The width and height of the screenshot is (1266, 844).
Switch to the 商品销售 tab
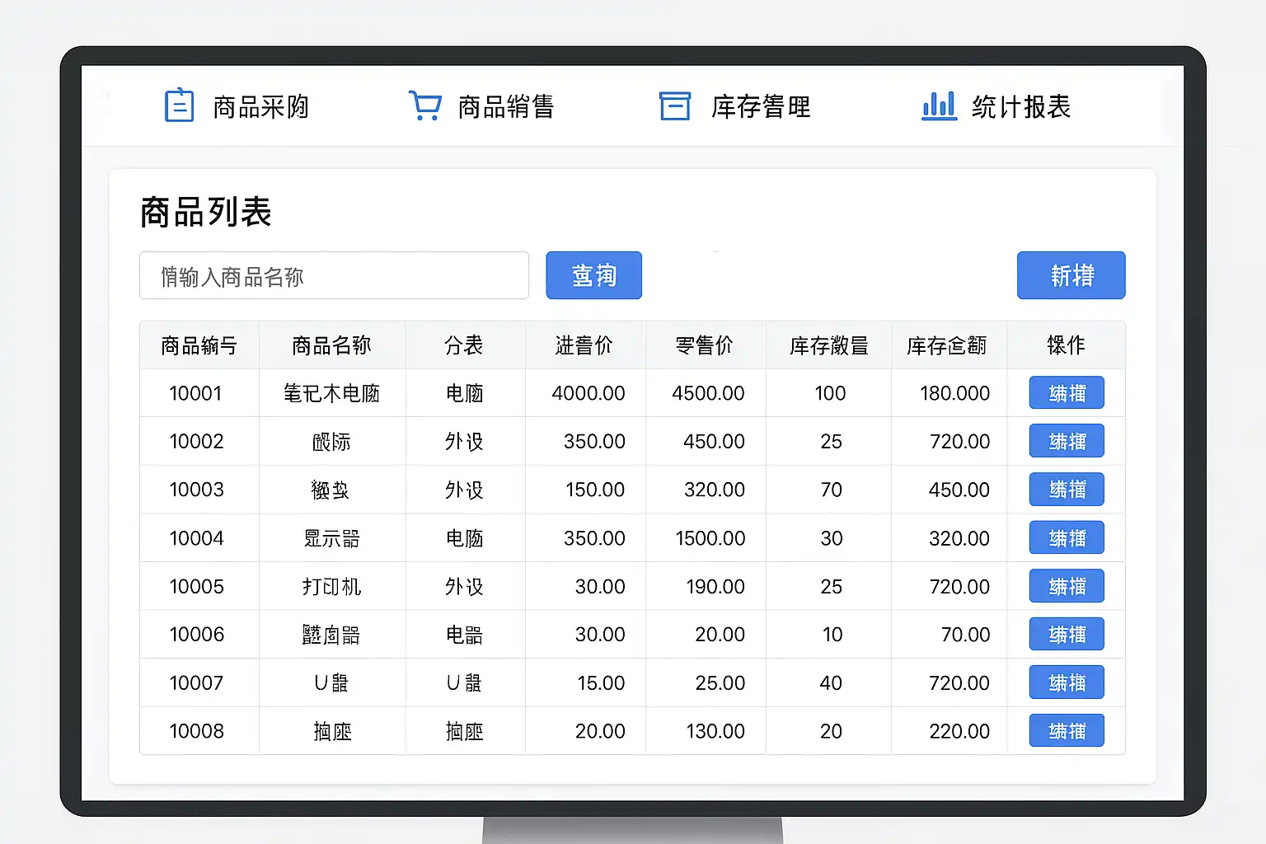coord(506,107)
